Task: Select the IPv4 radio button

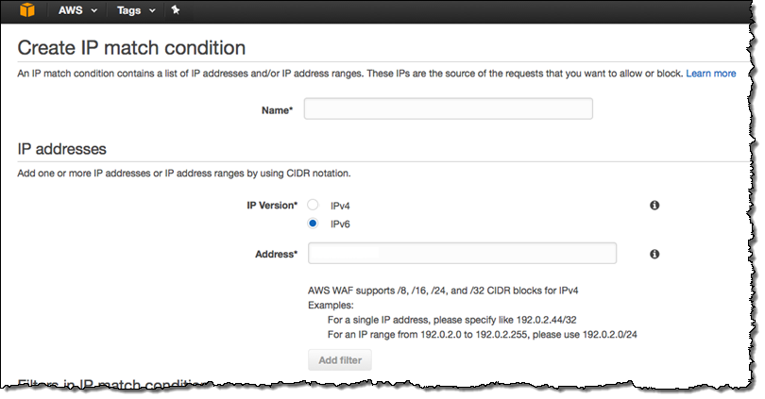Action: (313, 205)
